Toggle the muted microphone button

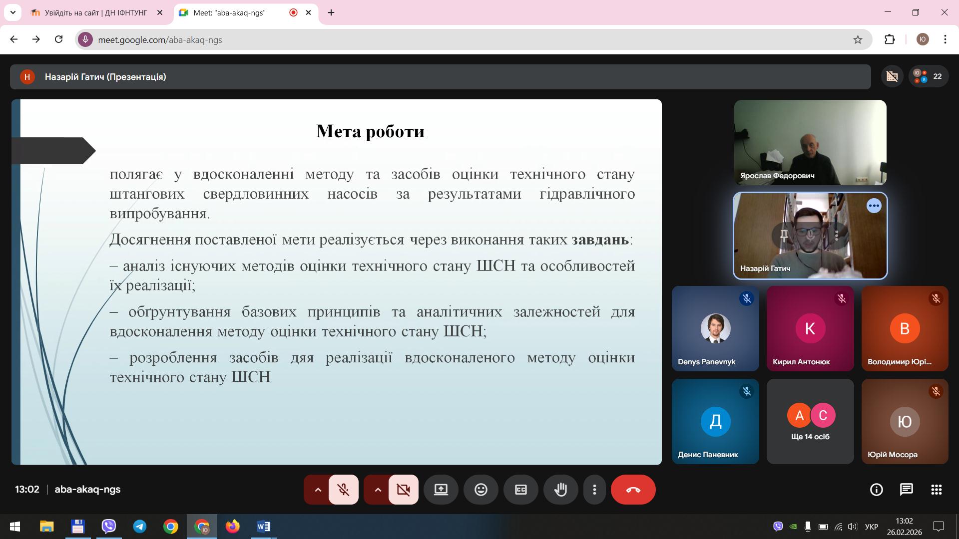point(343,490)
